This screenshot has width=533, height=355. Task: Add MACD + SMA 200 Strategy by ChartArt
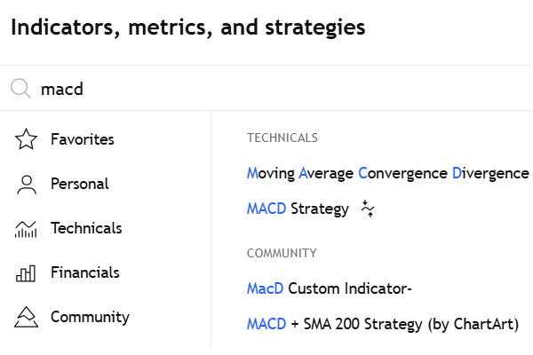(x=382, y=324)
